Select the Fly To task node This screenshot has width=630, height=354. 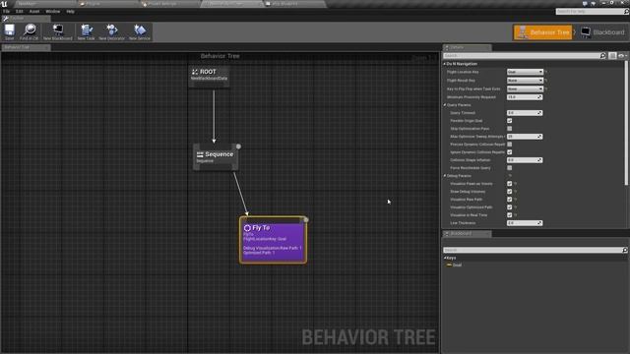pyautogui.click(x=274, y=240)
